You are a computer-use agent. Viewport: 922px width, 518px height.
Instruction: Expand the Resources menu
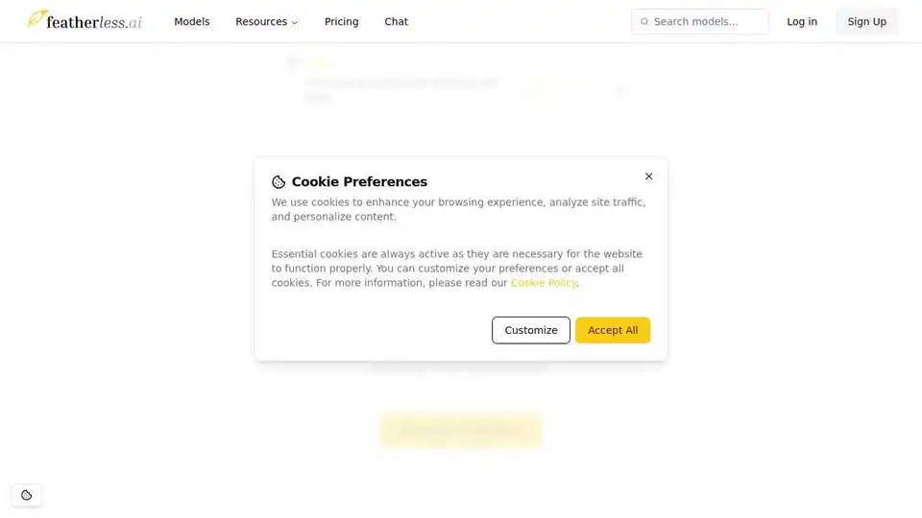pos(266,22)
